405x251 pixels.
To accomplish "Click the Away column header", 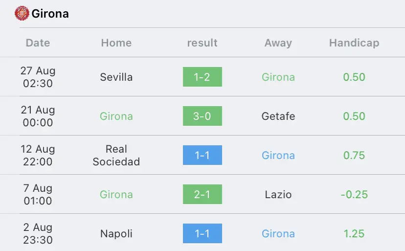I will click(278, 43).
